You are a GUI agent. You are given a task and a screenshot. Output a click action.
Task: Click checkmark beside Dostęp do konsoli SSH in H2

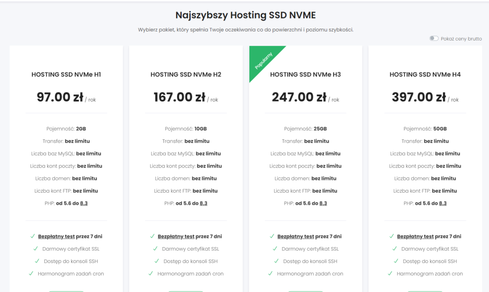click(x=157, y=261)
